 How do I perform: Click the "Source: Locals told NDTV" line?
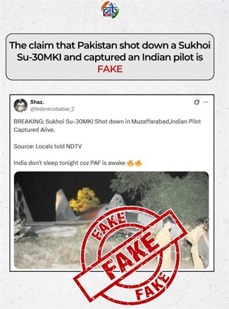coord(48,146)
